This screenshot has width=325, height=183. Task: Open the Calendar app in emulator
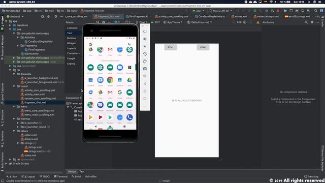(x=90, y=80)
